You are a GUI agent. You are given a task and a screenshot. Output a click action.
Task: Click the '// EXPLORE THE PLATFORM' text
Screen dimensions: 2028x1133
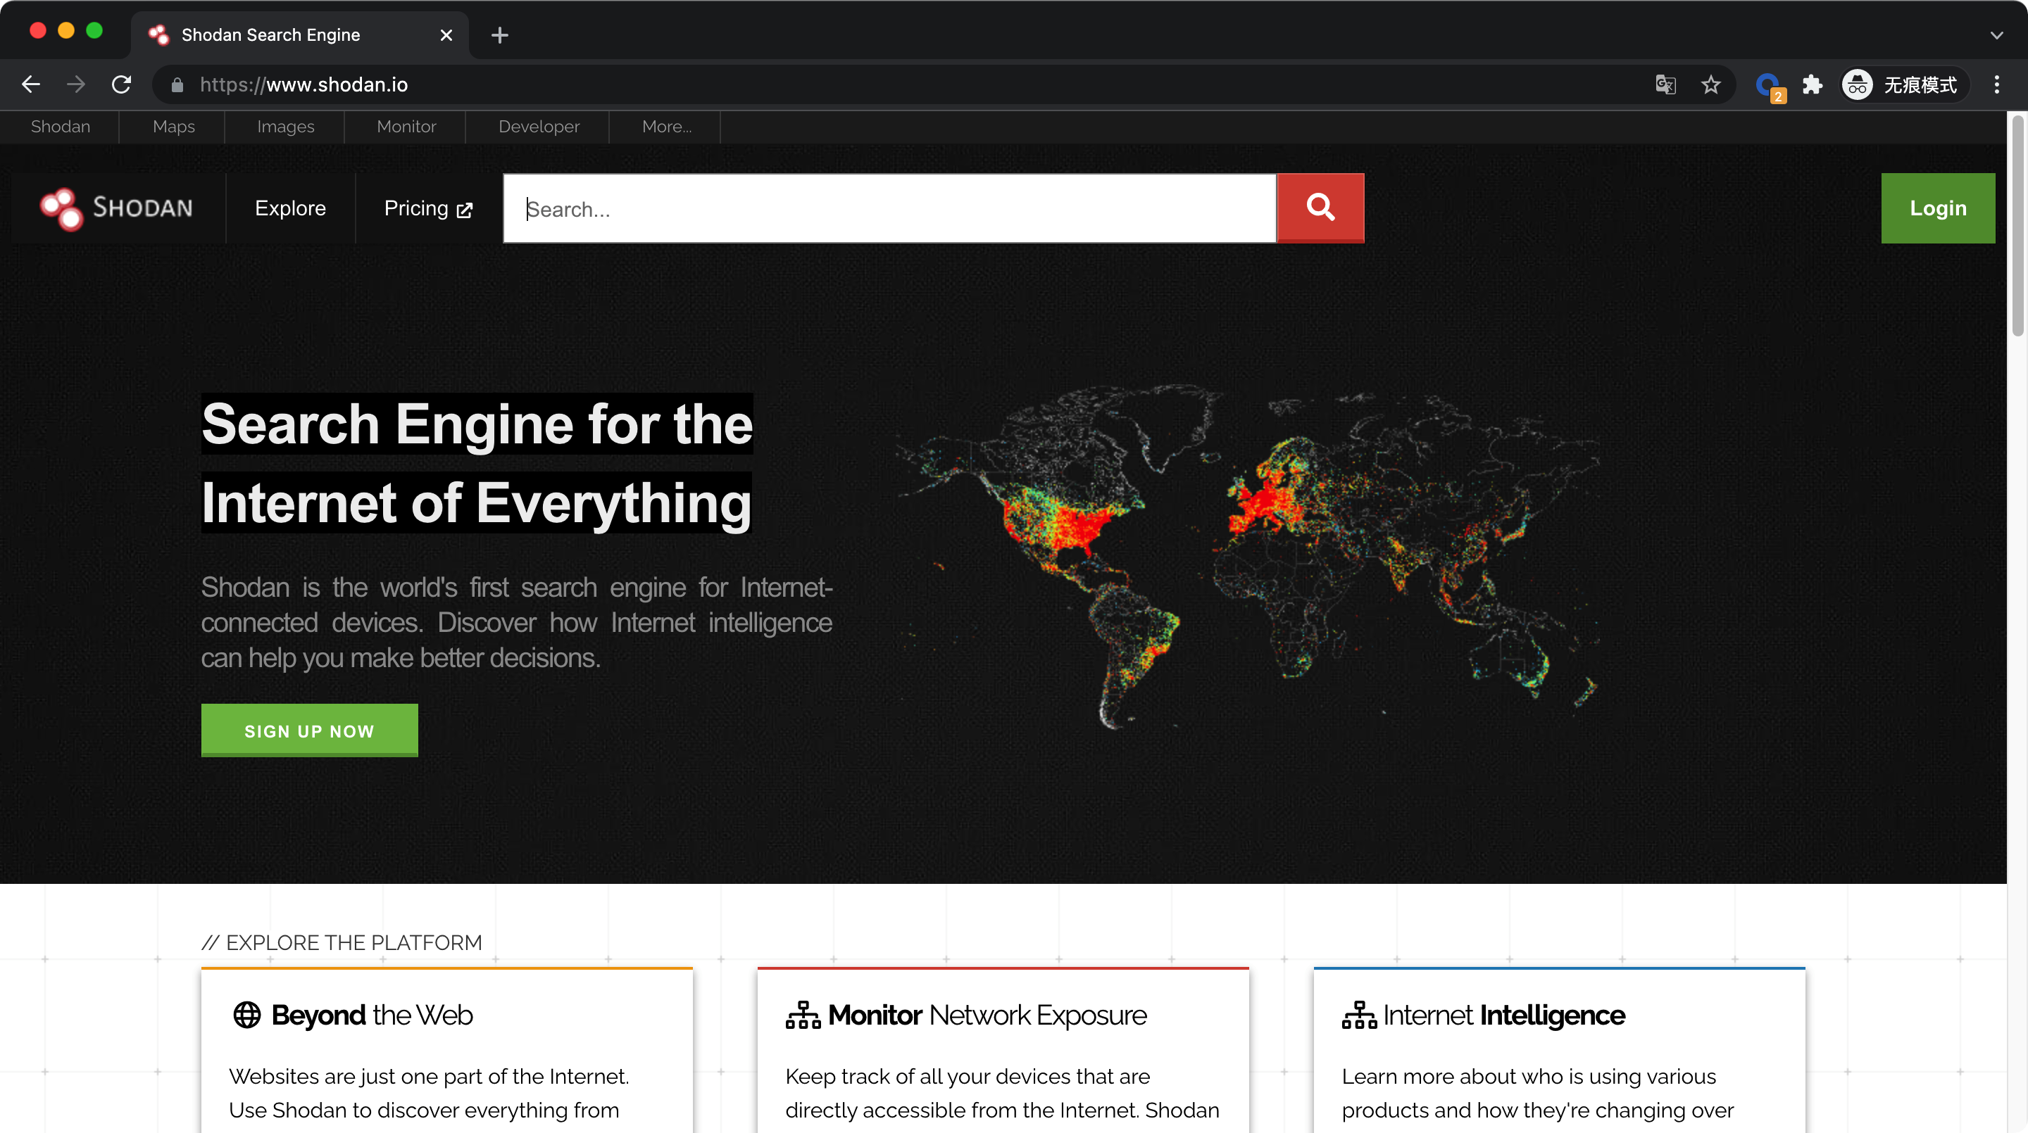(x=342, y=942)
